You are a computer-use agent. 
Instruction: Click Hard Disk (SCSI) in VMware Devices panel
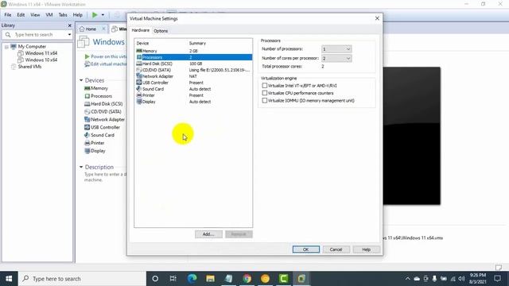[103, 104]
